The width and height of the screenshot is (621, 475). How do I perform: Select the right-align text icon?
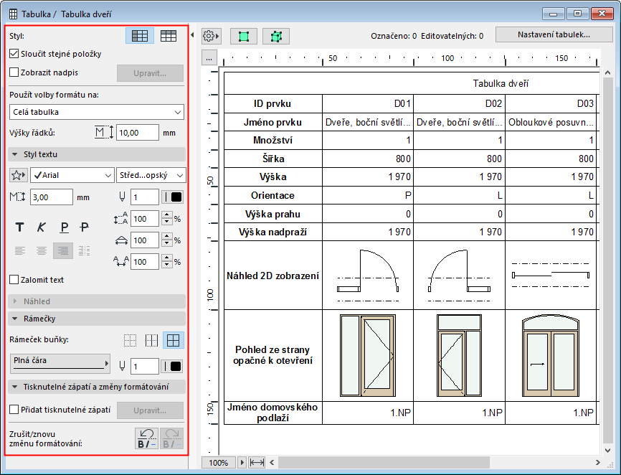63,250
